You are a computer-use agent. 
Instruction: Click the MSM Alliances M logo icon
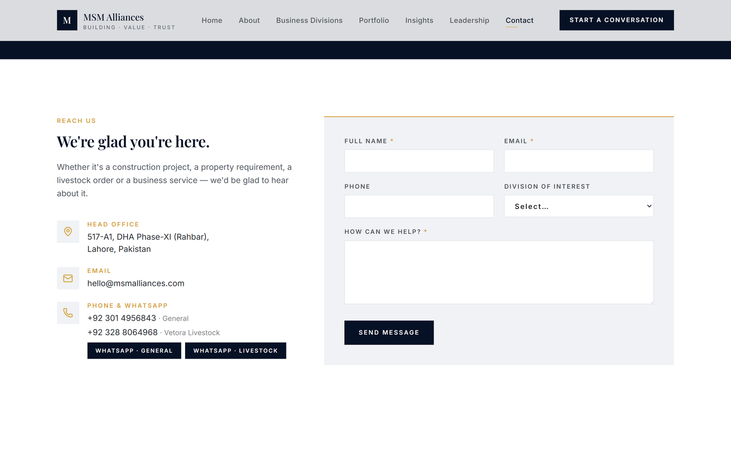point(67,20)
